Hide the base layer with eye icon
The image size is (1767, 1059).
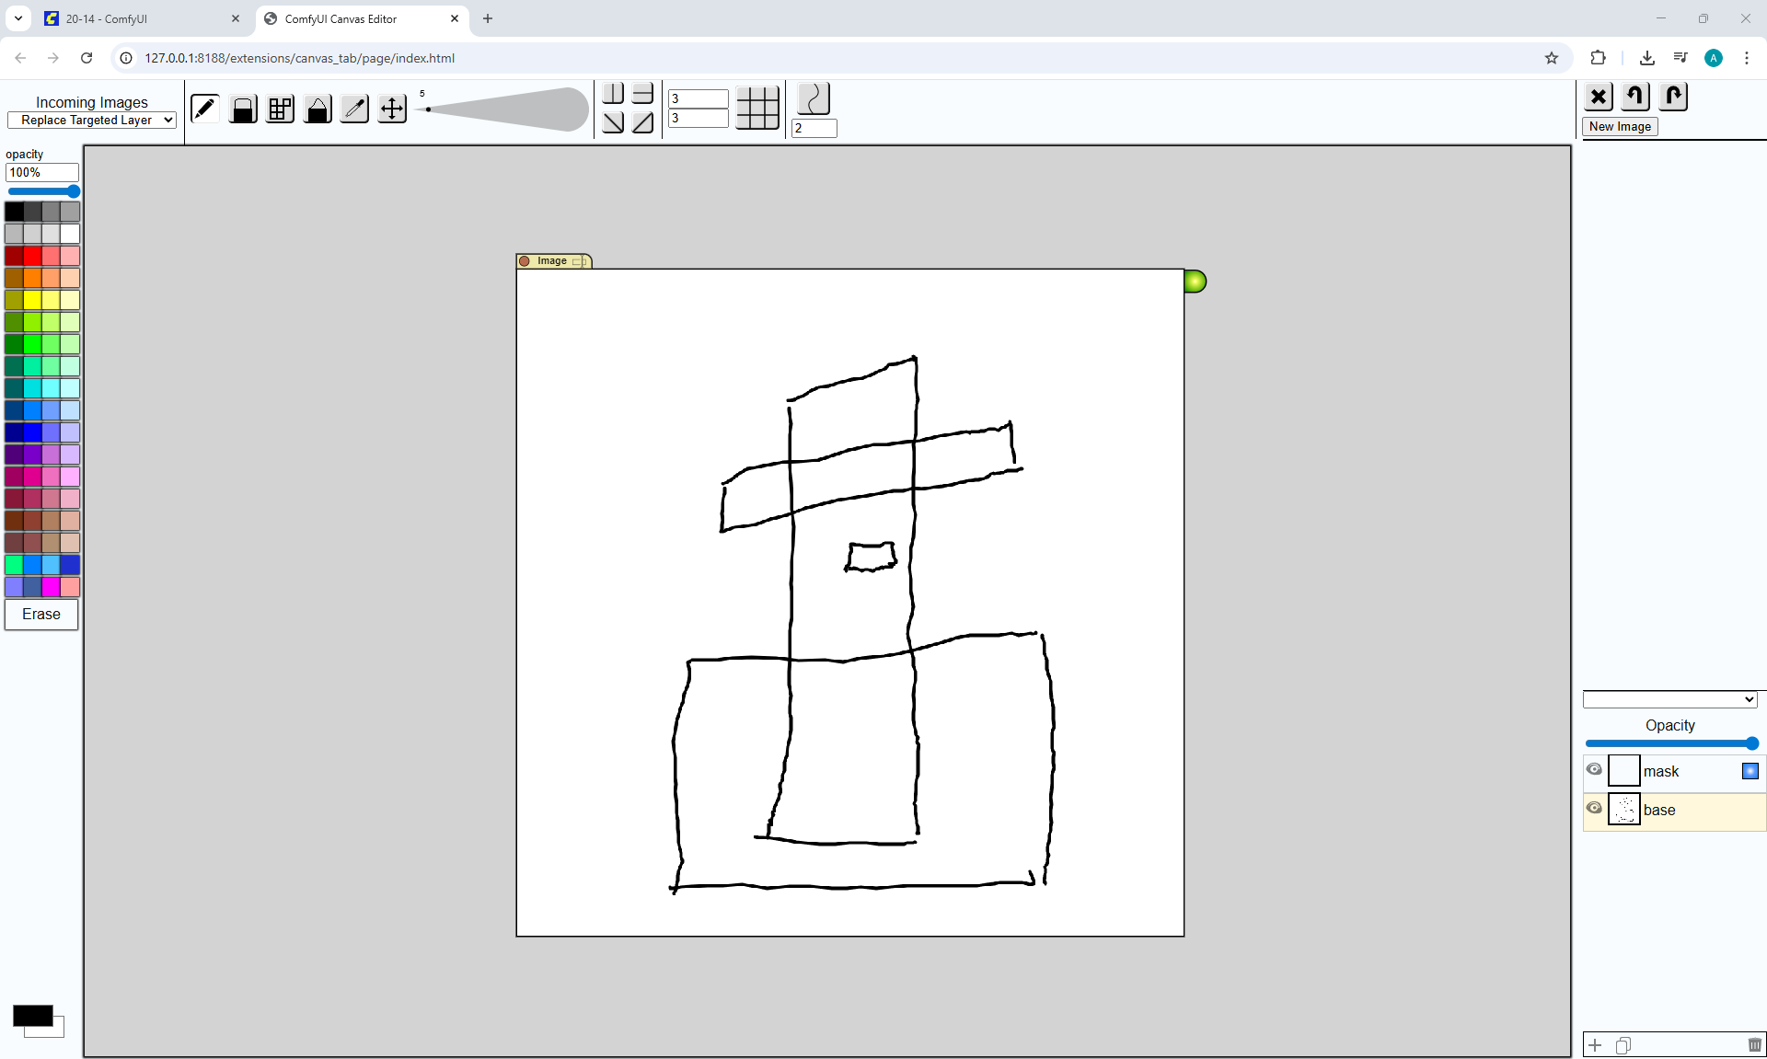(1594, 808)
